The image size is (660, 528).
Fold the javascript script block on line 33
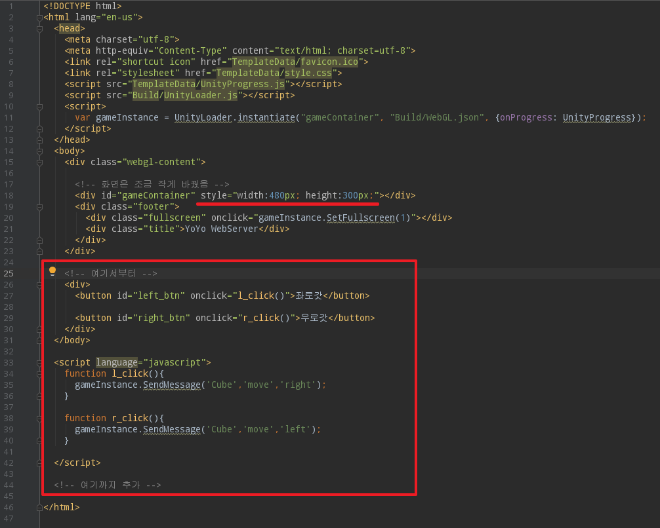pyautogui.click(x=39, y=362)
